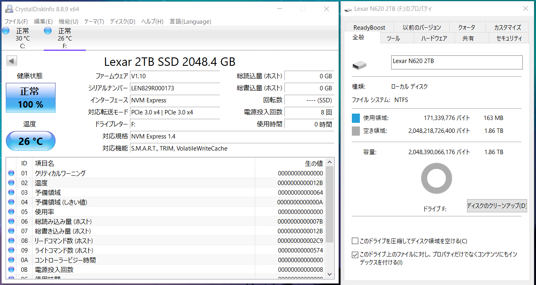Viewport: 536px width, 285px height.
Task: Click the status orb for ライトコマンド数 (ホスト)
Action: (11, 250)
